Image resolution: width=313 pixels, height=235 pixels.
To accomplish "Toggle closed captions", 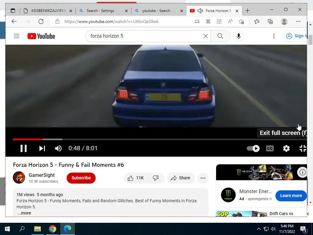I will pyautogui.click(x=270, y=148).
